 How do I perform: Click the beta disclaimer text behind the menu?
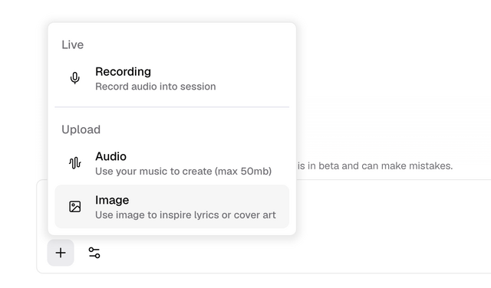(375, 165)
